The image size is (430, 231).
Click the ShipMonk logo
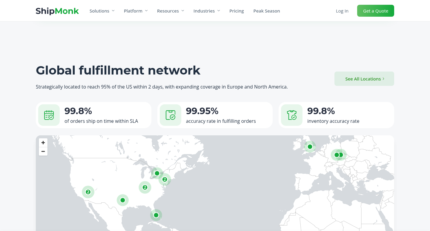coord(57,11)
